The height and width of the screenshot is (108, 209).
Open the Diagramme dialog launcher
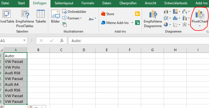[207, 32]
